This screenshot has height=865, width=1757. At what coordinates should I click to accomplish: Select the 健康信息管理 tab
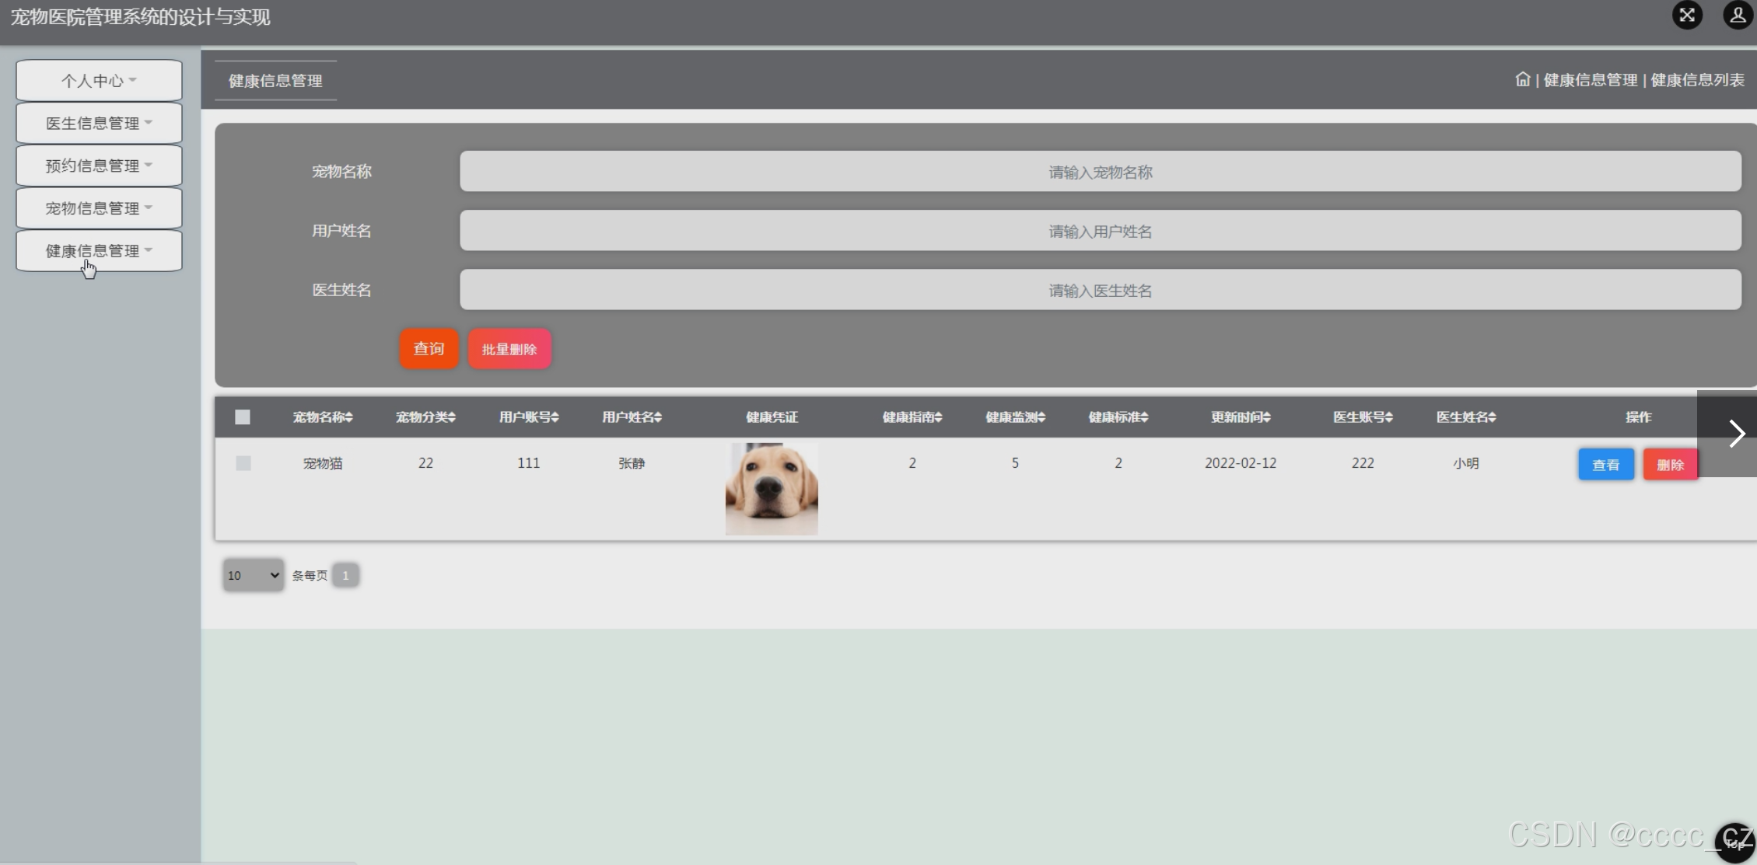[x=275, y=81]
